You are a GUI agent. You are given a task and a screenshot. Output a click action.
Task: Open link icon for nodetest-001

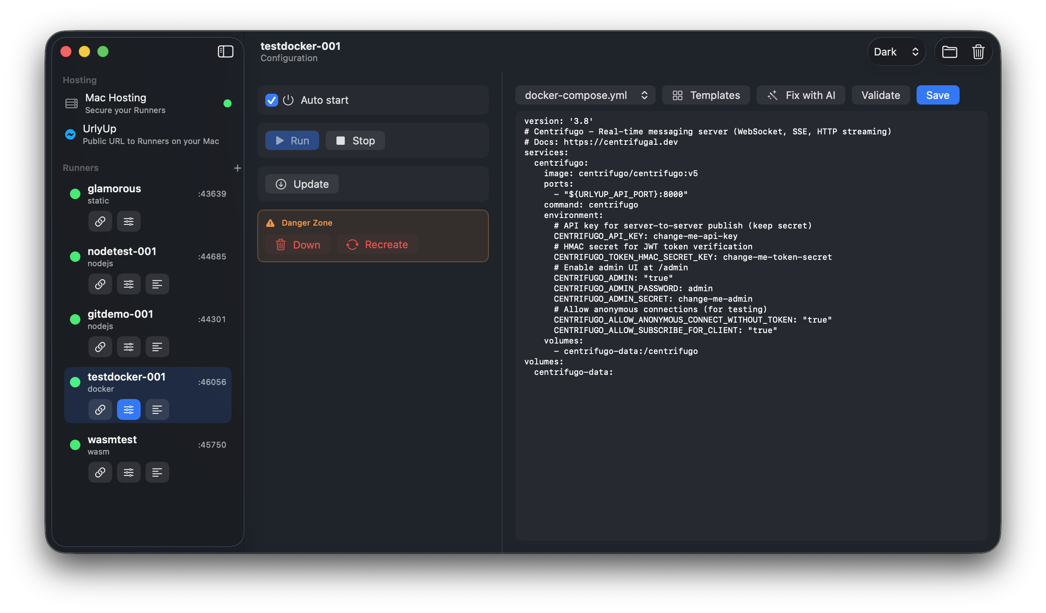[100, 284]
